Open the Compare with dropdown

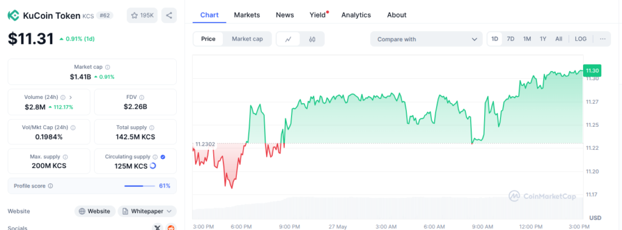pyautogui.click(x=426, y=39)
